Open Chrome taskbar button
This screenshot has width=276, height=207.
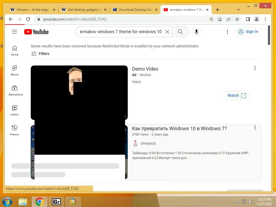click(x=39, y=202)
